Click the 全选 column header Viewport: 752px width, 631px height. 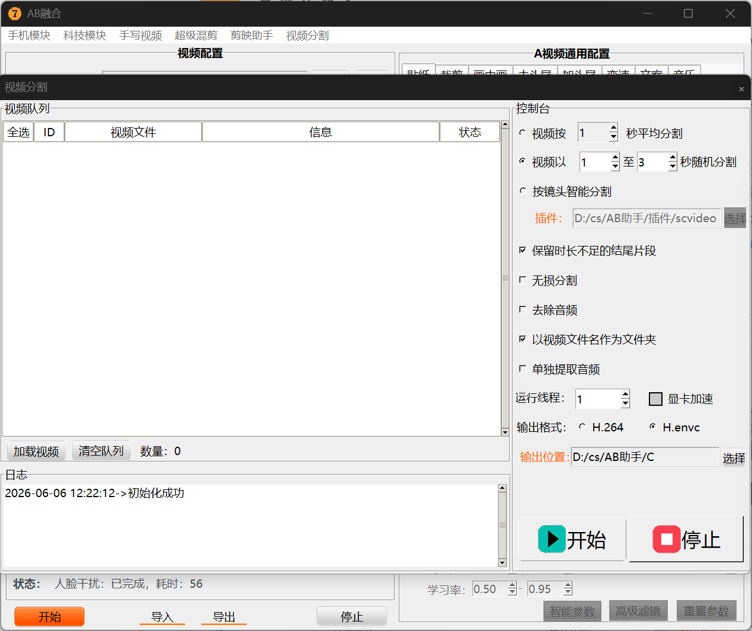18,132
